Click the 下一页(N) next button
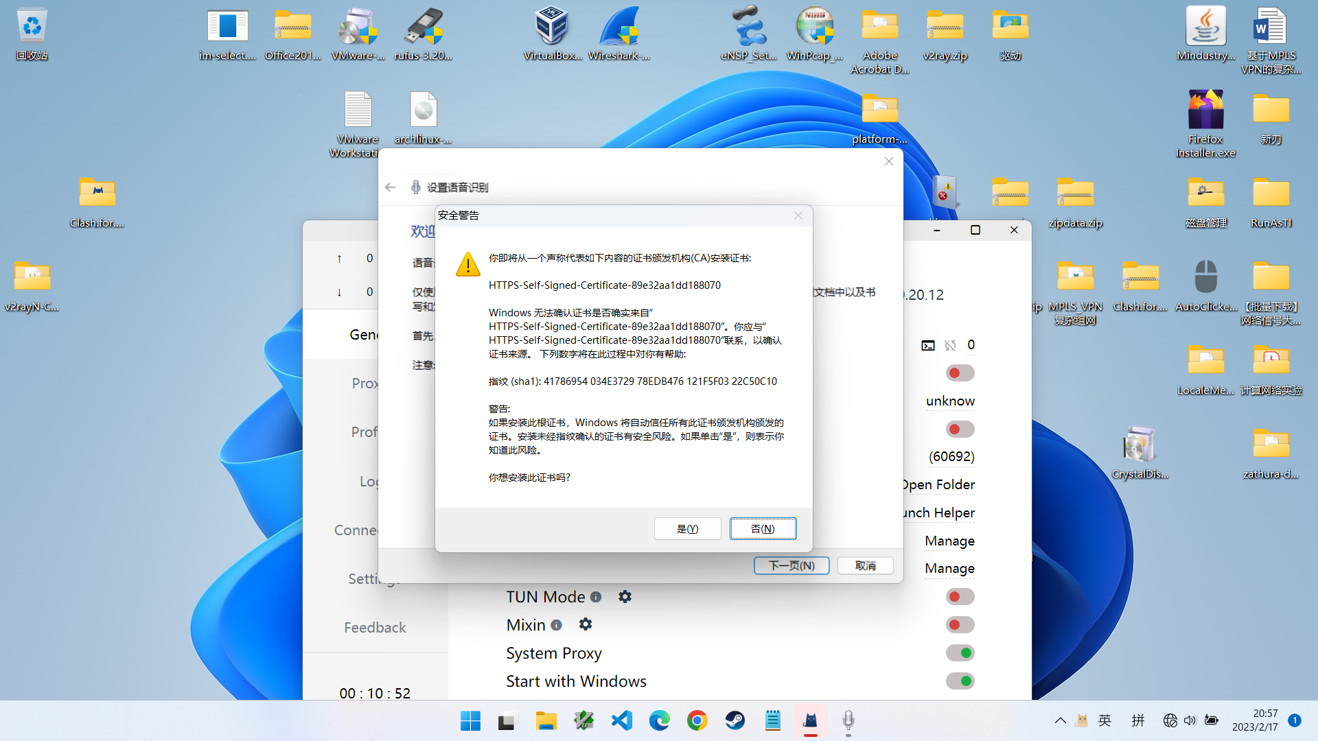The width and height of the screenshot is (1318, 741). click(x=791, y=565)
